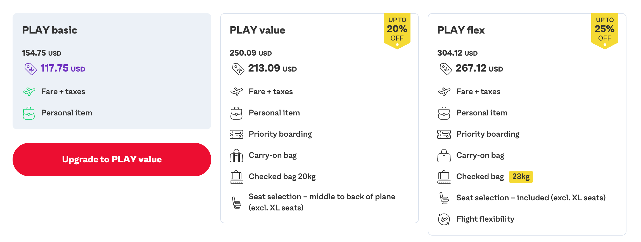Select the PLAY flex fare card title
This screenshot has height=242, width=641.
pyautogui.click(x=461, y=30)
